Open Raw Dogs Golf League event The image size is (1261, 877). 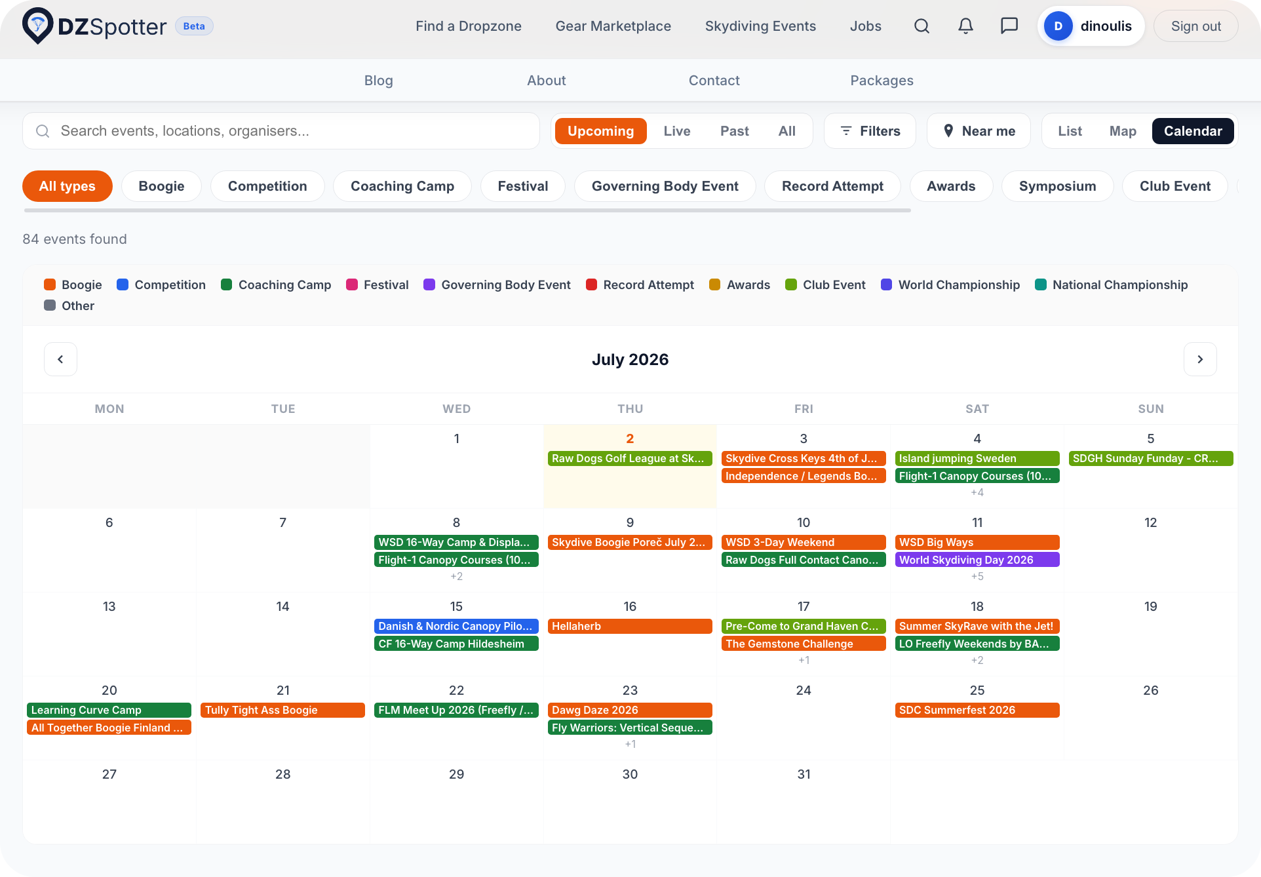(x=630, y=459)
